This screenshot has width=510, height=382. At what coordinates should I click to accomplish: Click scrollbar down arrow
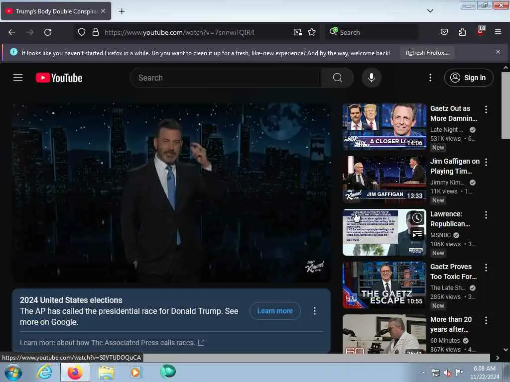coord(506,350)
